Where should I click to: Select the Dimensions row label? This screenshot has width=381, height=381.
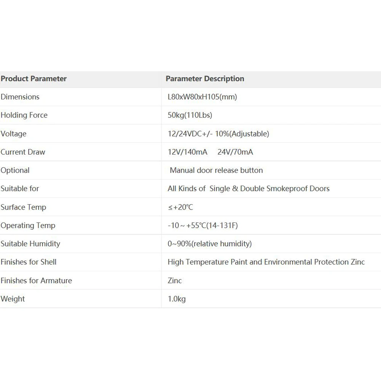[x=20, y=97]
